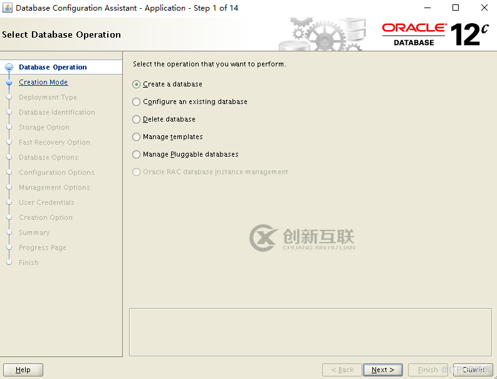The image size is (497, 379).
Task: Click the Java icon in title bar
Action: coord(8,8)
